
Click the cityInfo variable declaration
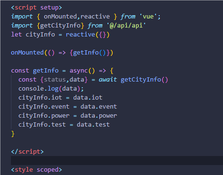[40, 35]
